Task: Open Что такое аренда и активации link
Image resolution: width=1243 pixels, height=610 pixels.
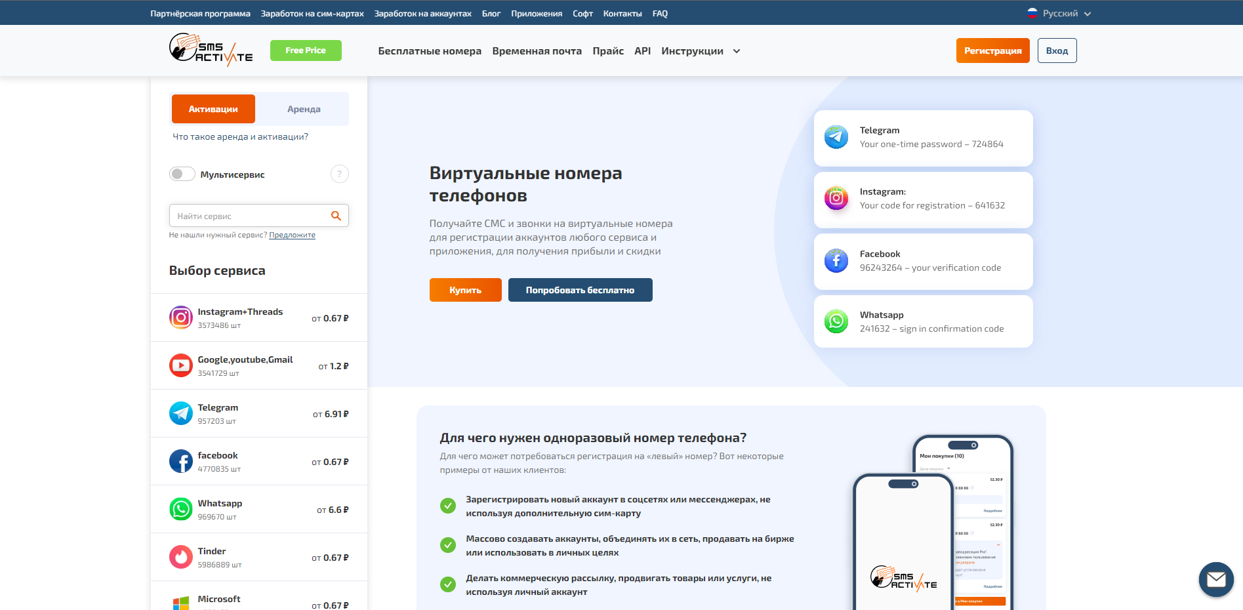Action: click(x=240, y=136)
